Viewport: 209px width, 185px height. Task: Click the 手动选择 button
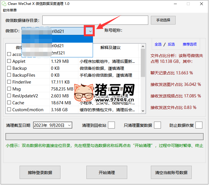(x=163, y=20)
